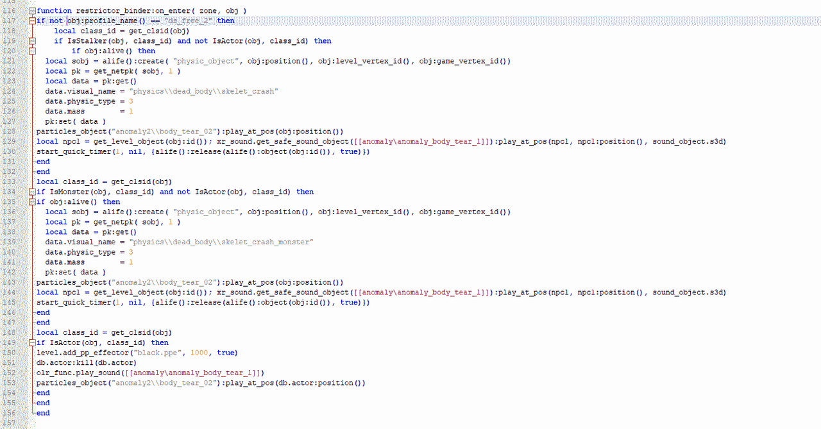This screenshot has height=429, width=821.
Task: Collapse the 'if IsActor(obj, class_id)' block at line 149
Action: pyautogui.click(x=32, y=343)
